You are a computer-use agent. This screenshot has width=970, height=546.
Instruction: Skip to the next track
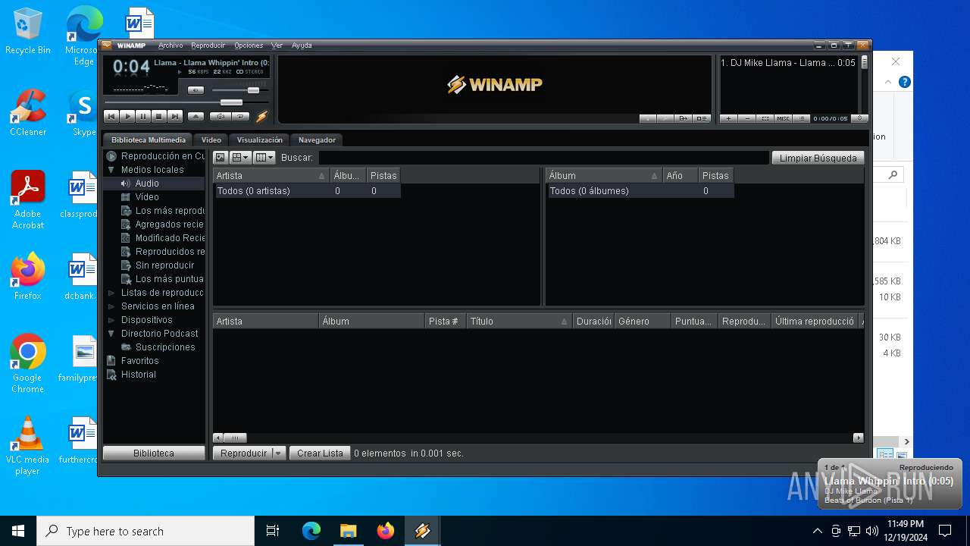pos(175,116)
